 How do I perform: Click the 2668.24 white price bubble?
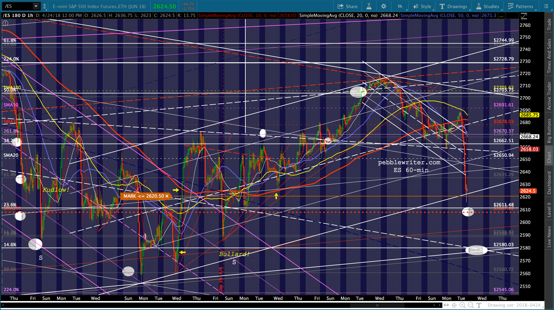(x=530, y=137)
